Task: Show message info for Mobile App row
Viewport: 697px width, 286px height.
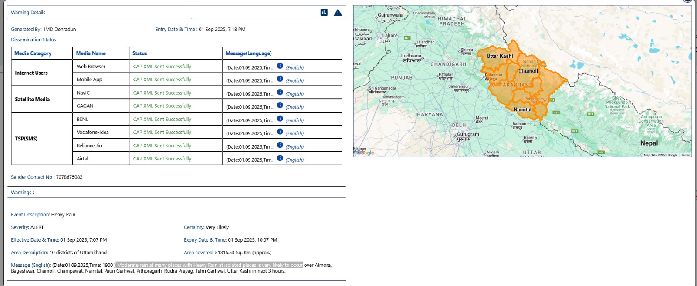Action: click(x=280, y=79)
